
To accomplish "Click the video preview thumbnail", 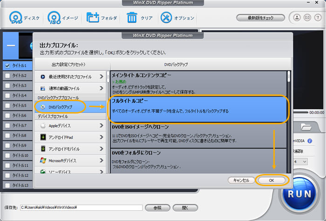I will click(x=26, y=46).
